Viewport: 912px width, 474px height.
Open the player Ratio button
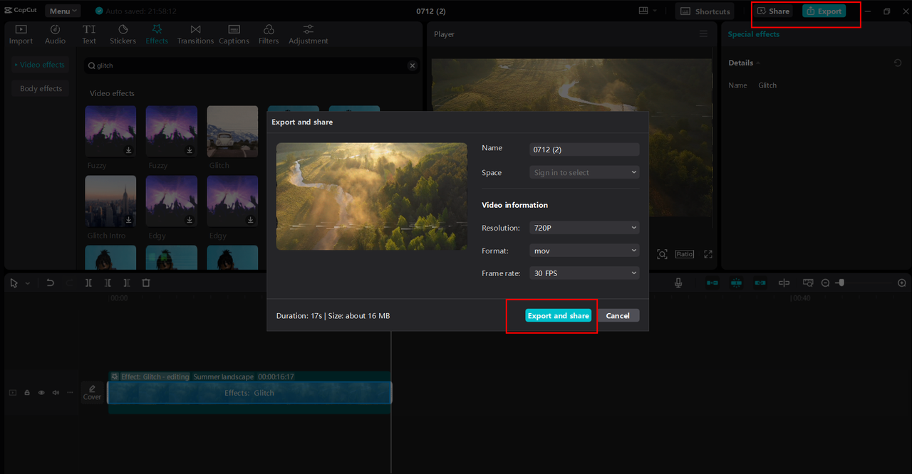(x=685, y=254)
